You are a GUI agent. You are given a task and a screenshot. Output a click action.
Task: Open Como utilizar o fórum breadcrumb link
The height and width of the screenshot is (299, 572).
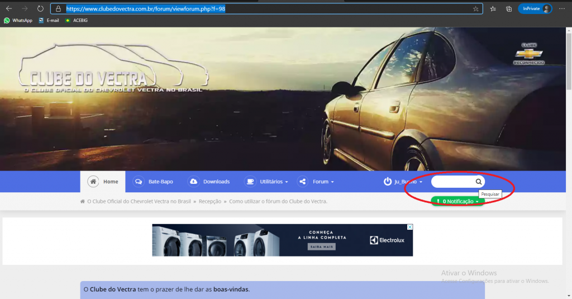click(x=278, y=202)
